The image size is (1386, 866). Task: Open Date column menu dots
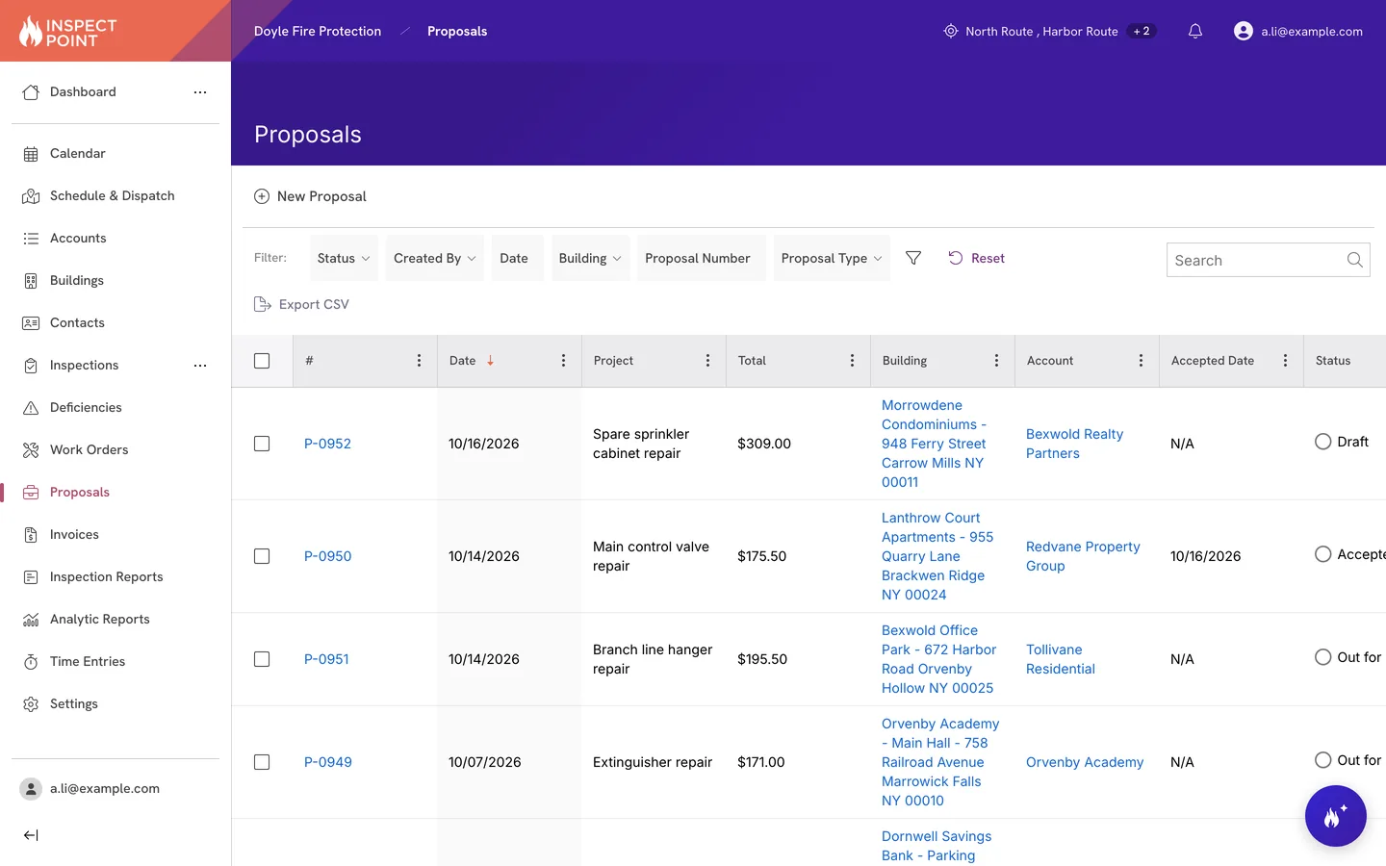(x=563, y=361)
